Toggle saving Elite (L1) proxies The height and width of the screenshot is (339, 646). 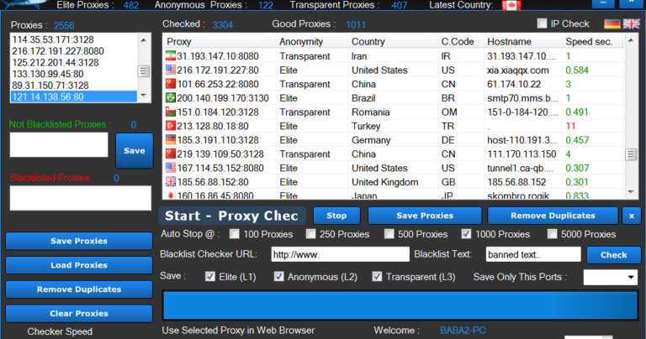point(210,277)
